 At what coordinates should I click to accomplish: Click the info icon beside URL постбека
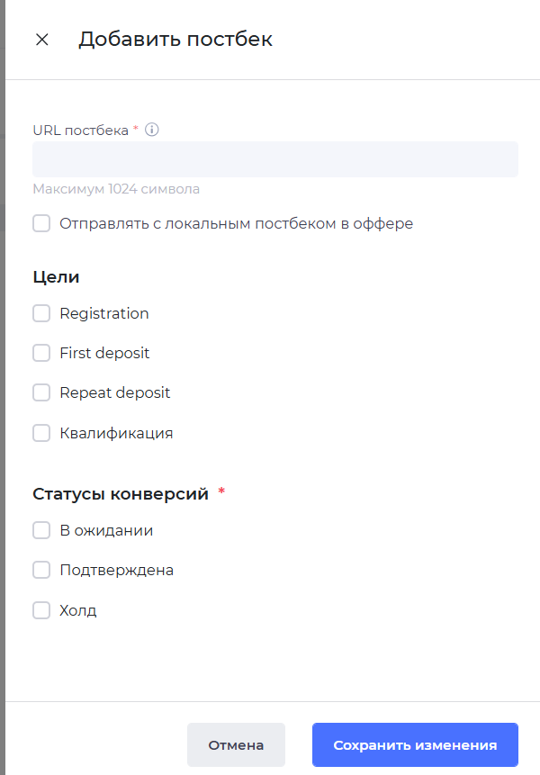[152, 130]
